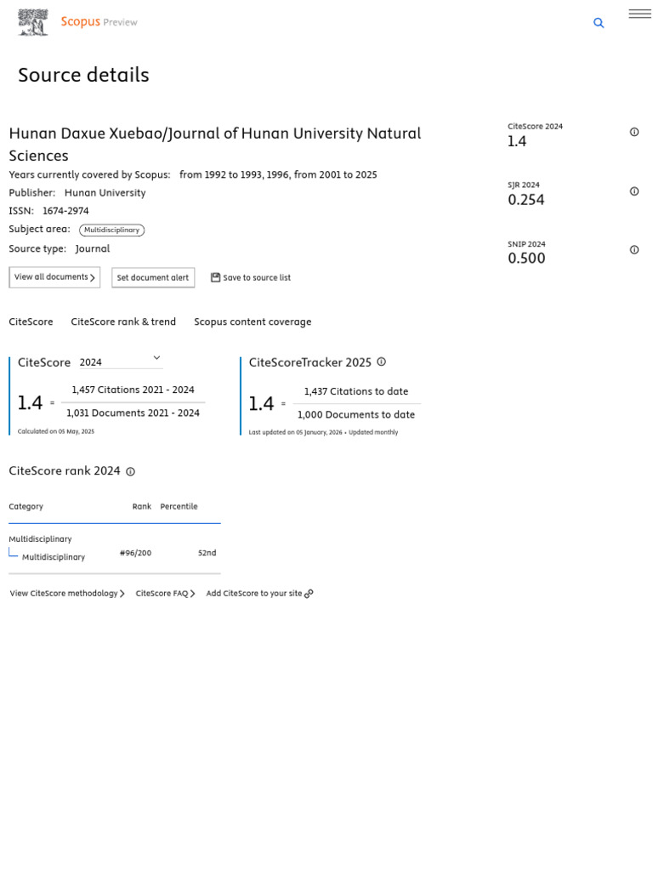Open CiteScore rank & trend tab
653x871 pixels.
[x=123, y=322]
